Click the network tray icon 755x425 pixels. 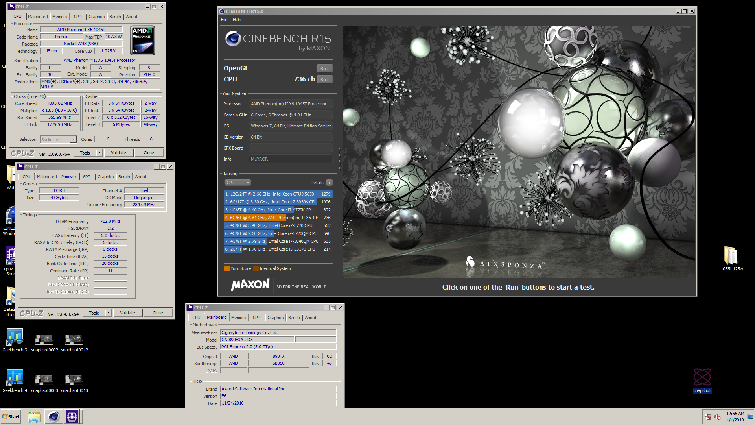[708, 417]
